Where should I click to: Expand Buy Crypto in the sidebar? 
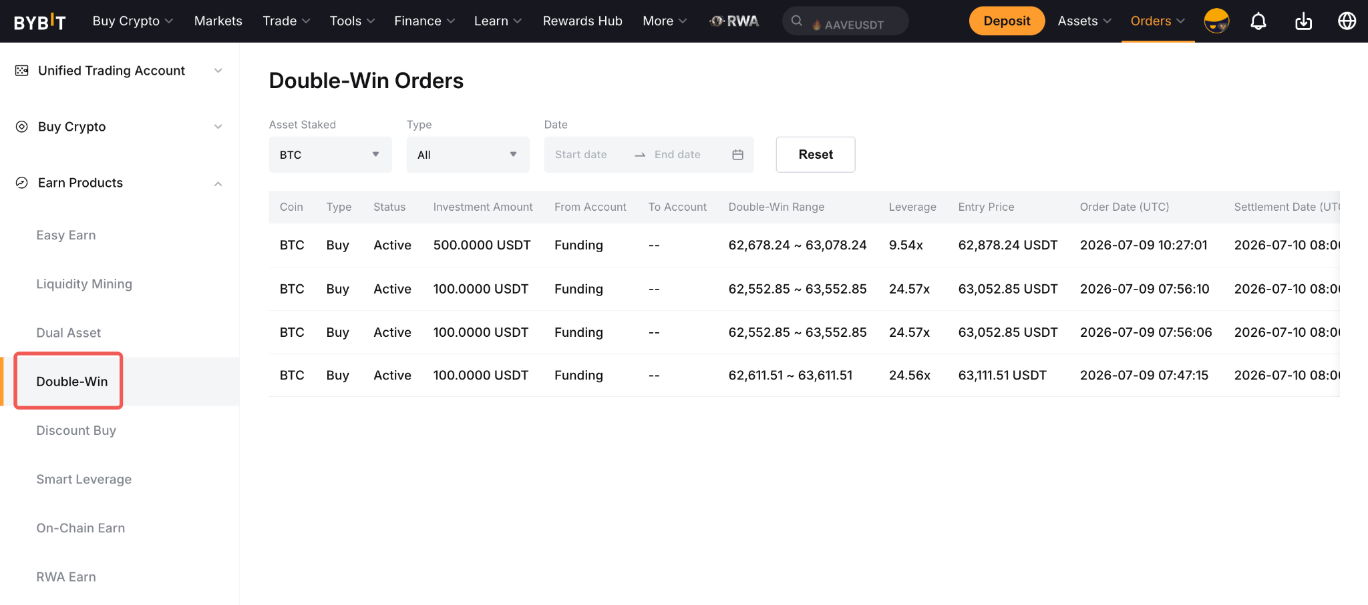[120, 127]
